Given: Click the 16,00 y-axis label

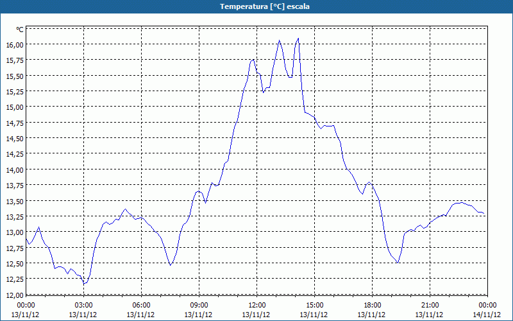Looking at the screenshot, I should [15, 44].
